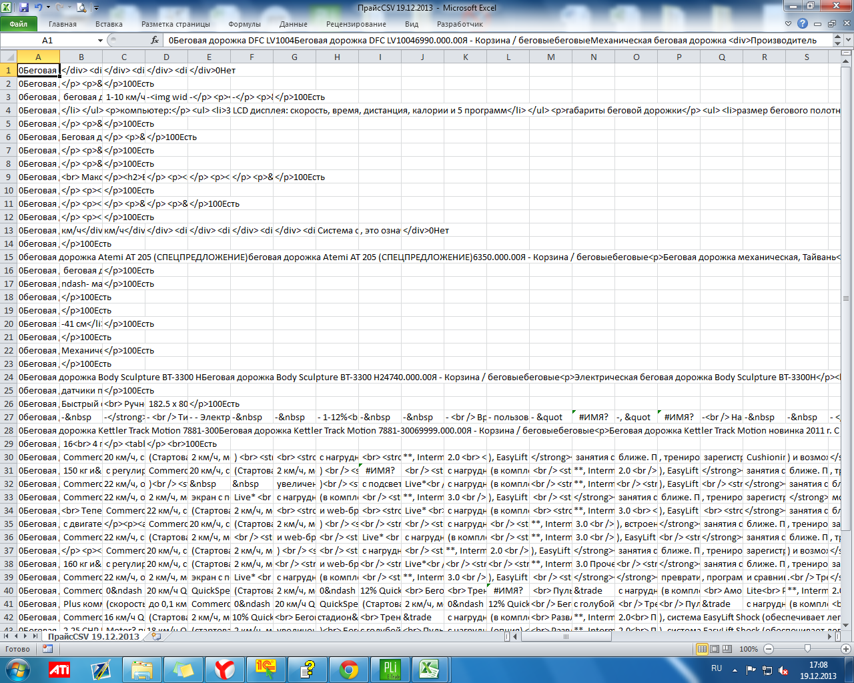Click the zoom out minus button
This screenshot has width=854, height=683.
(x=768, y=649)
